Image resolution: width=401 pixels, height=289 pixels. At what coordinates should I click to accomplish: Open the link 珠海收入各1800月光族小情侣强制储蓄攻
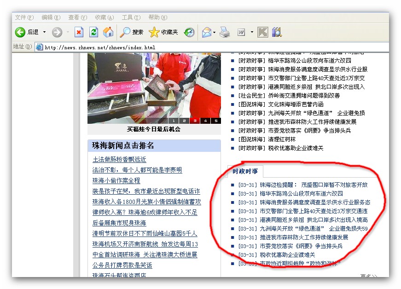point(147,202)
